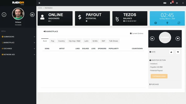186x104 pixels.
Task: Expand the Marketplace sidebar menu
Action: point(18,42)
